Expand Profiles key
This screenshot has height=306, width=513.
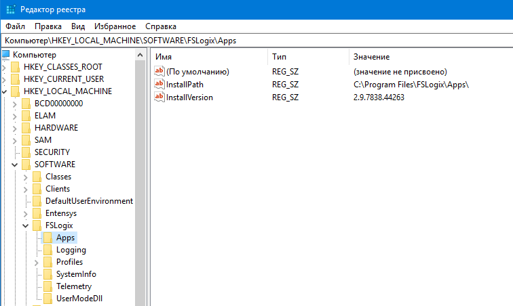pyautogui.click(x=37, y=263)
